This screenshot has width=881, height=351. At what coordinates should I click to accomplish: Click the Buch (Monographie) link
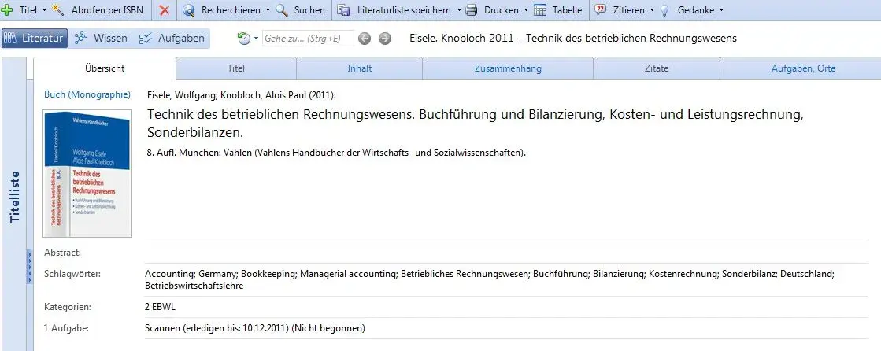click(87, 94)
